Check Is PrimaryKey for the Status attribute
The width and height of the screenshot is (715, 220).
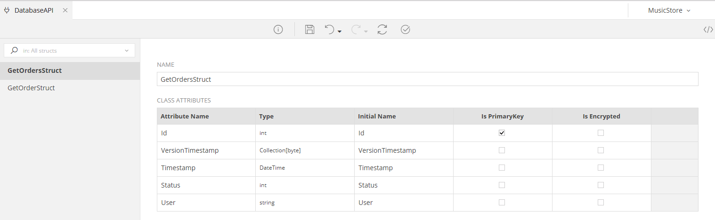tap(502, 185)
